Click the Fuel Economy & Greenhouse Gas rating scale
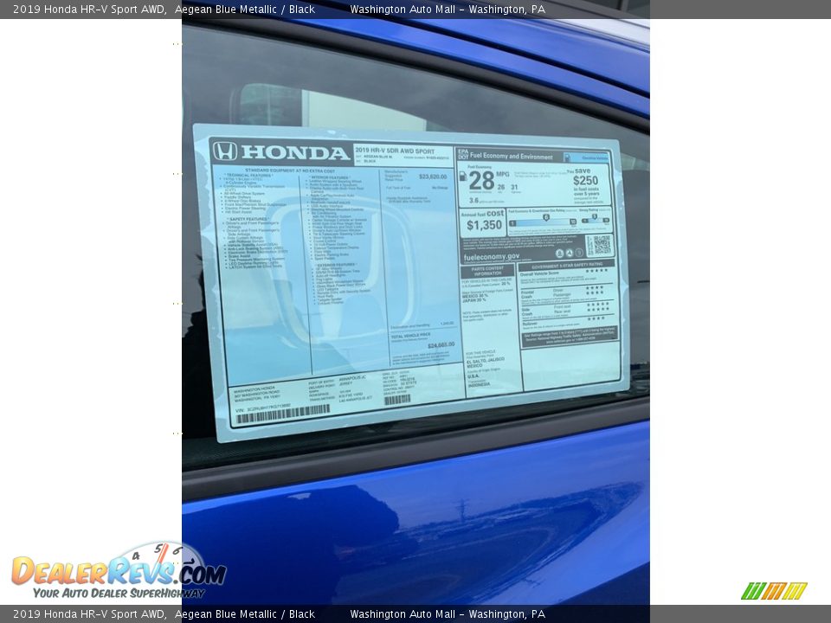Image resolution: width=831 pixels, height=623 pixels. [x=542, y=222]
